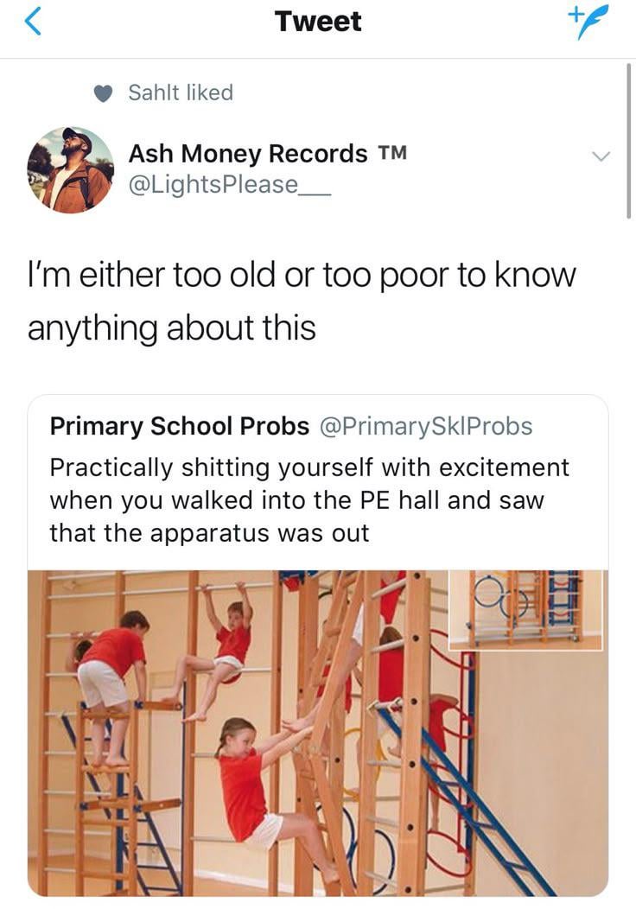Tap the back arrow icon
The image size is (636, 909).
[33, 21]
